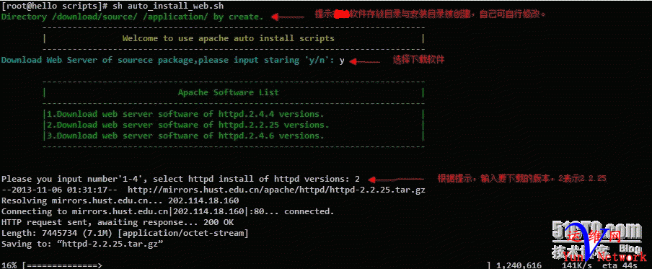Click the 'Saving to: httpd-2.2.25.tar.gz' filename
Screen dimensions: 652x269
click(x=112, y=244)
